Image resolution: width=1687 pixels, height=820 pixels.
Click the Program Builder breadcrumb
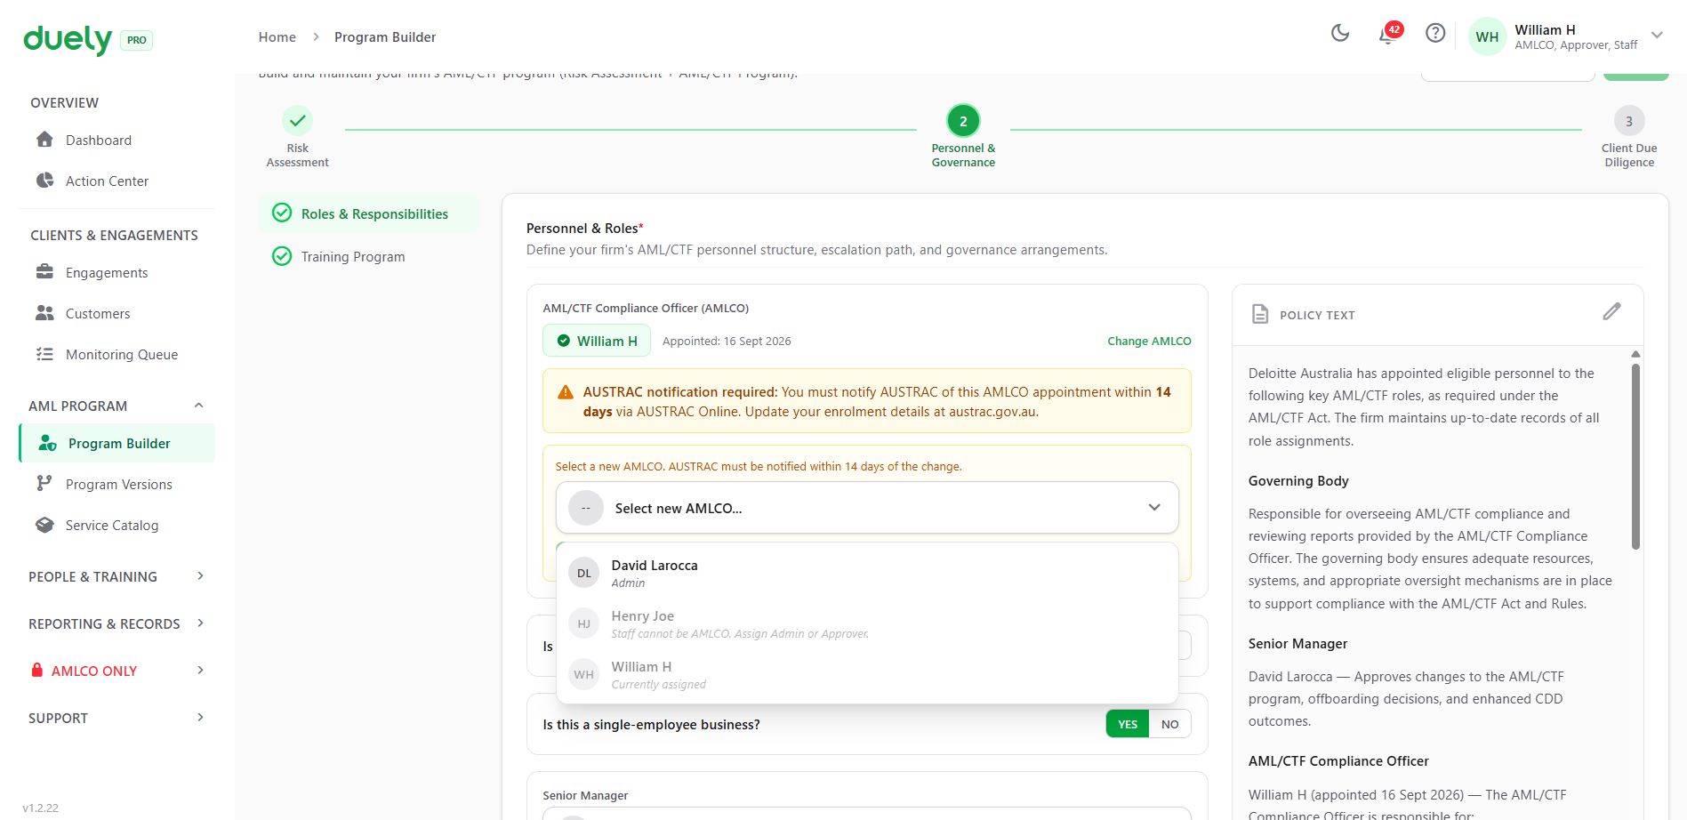click(x=385, y=37)
